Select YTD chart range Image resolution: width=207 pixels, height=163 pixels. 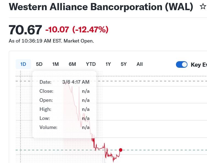tap(91, 64)
